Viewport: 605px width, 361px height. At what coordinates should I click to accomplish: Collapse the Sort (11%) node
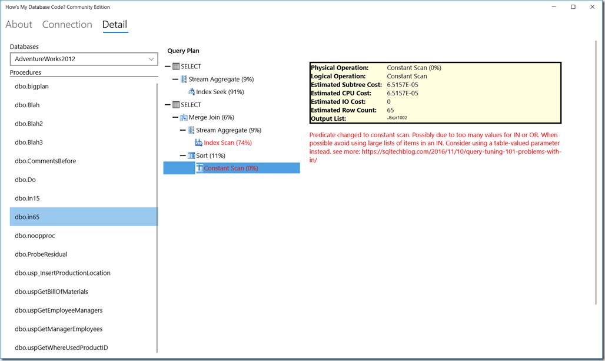(183, 155)
